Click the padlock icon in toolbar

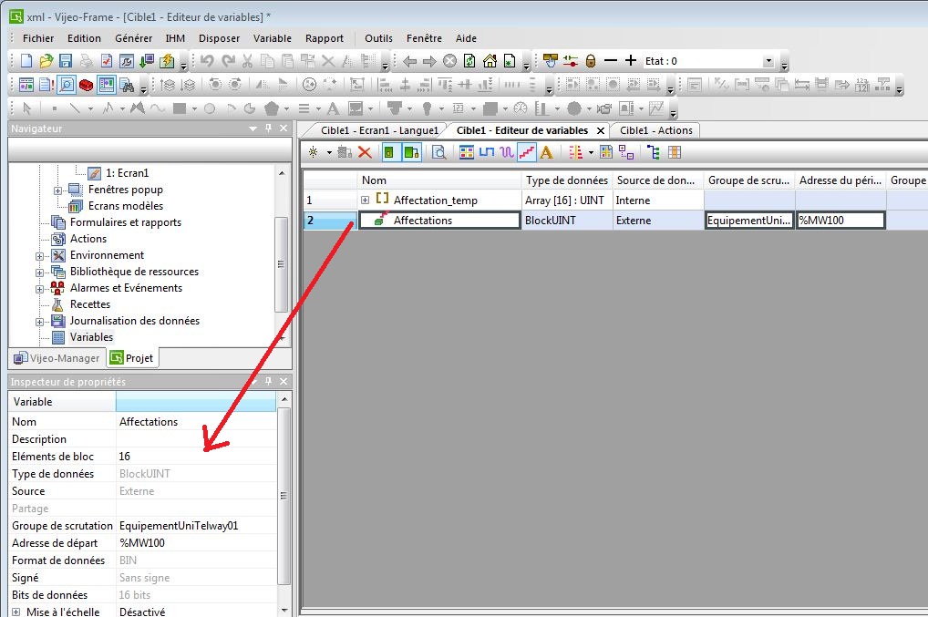pos(591,61)
